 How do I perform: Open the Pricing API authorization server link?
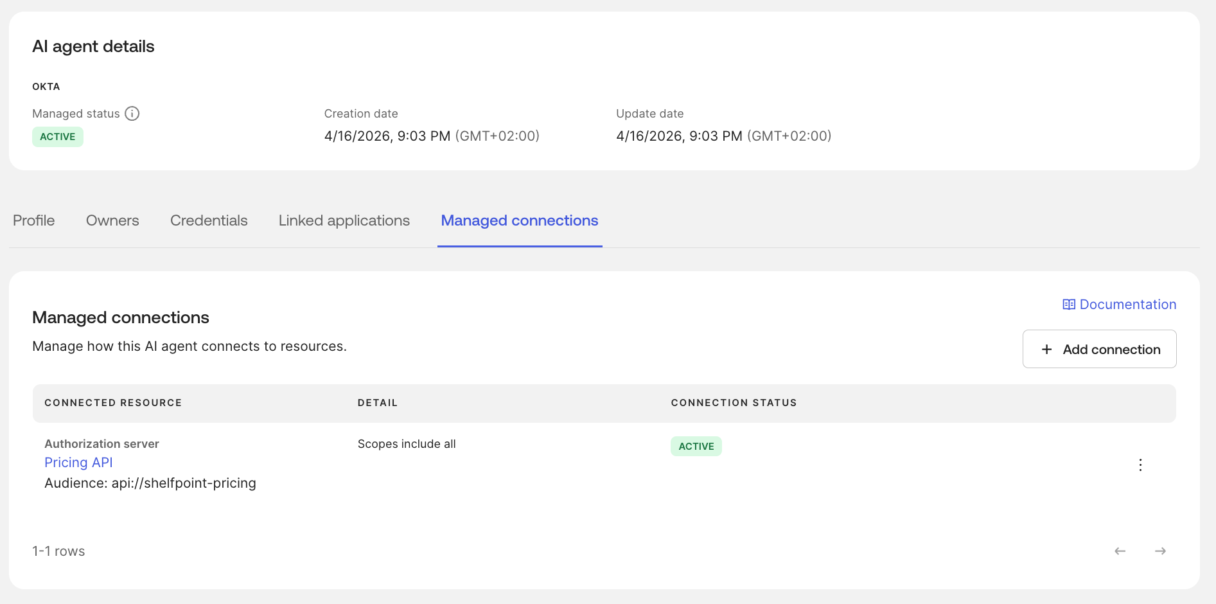[78, 462]
